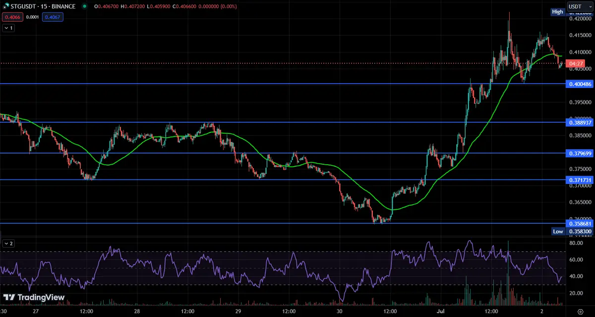The width and height of the screenshot is (595, 317).
Task: Click the 40.00 RSI axis label
Action: click(576, 276)
